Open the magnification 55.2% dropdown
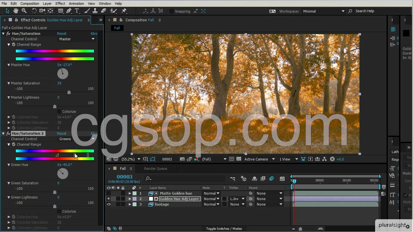The width and height of the screenshot is (413, 232). [x=131, y=159]
